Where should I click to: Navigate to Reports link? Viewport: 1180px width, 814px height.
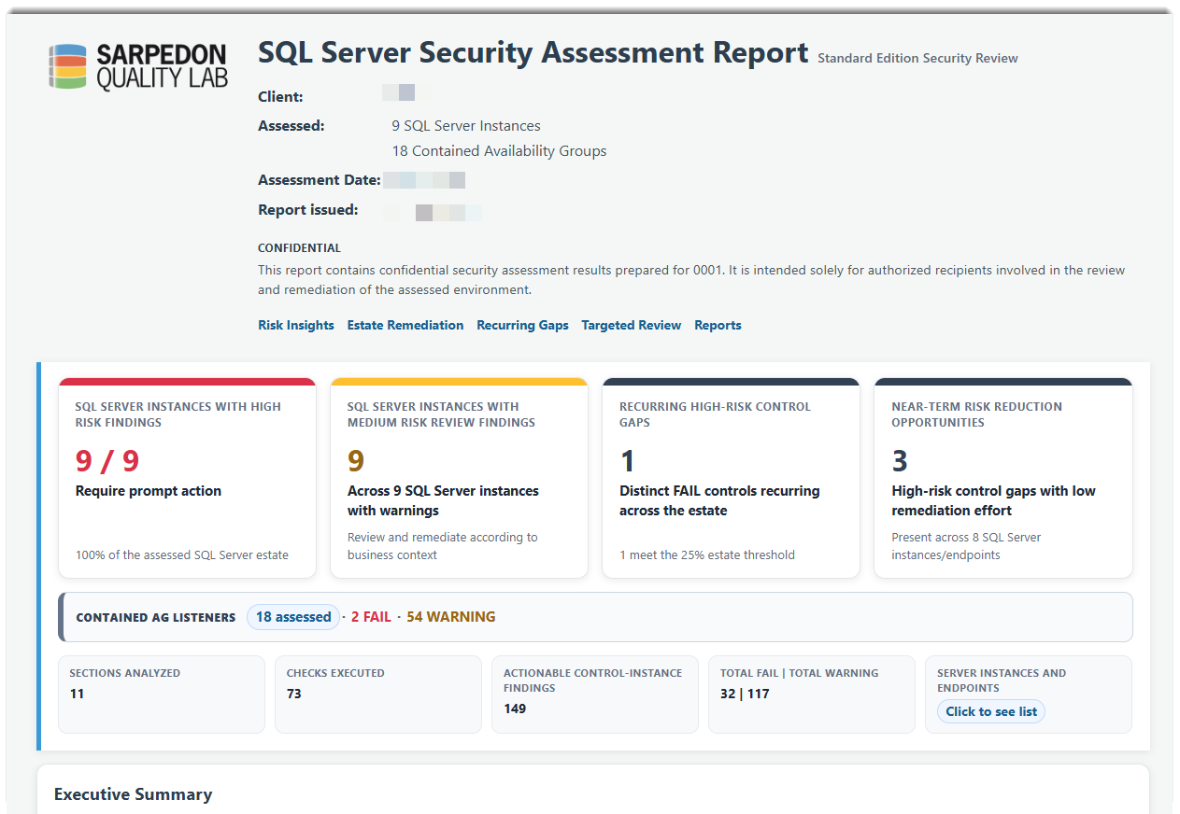point(718,325)
